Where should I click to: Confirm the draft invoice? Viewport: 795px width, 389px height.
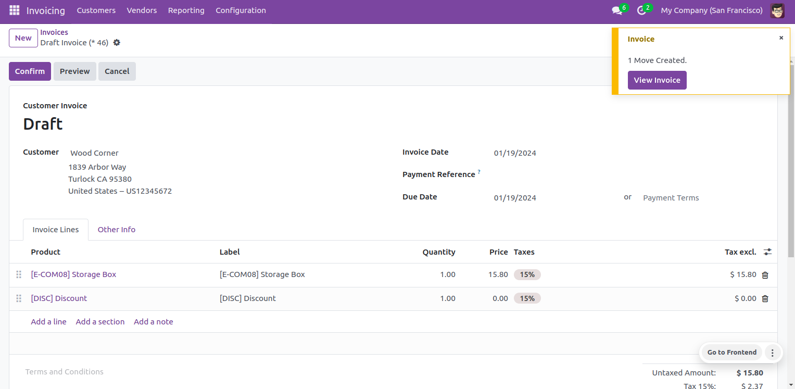(30, 71)
